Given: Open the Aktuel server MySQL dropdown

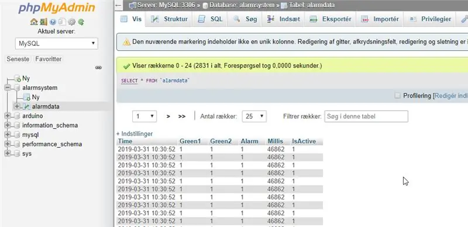Looking at the screenshot, I should pos(56,44).
